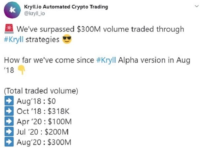Open the tweet options chevron menu
The image size is (200, 153).
pyautogui.click(x=197, y=6)
